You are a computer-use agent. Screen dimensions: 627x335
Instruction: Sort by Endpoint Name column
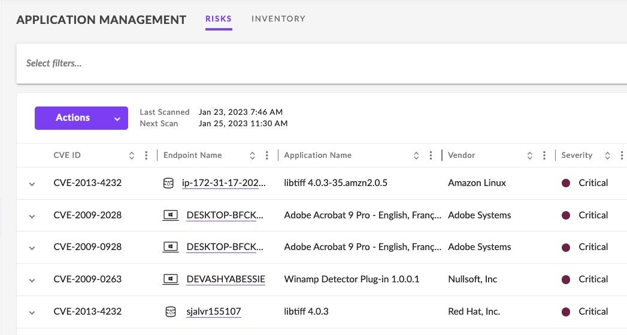pyautogui.click(x=253, y=156)
